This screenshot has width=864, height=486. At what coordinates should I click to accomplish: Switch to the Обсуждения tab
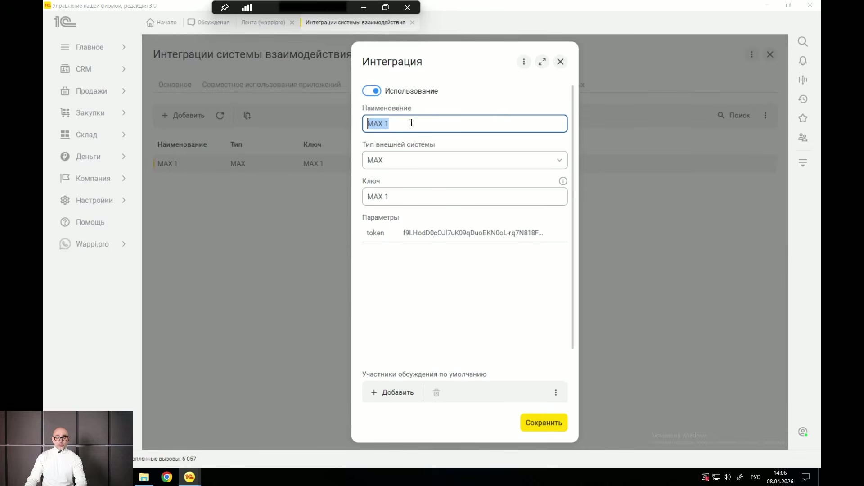click(209, 22)
